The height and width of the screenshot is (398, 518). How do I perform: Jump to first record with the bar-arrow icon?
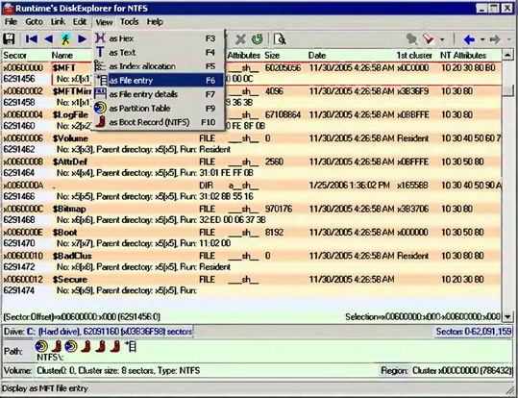point(32,39)
